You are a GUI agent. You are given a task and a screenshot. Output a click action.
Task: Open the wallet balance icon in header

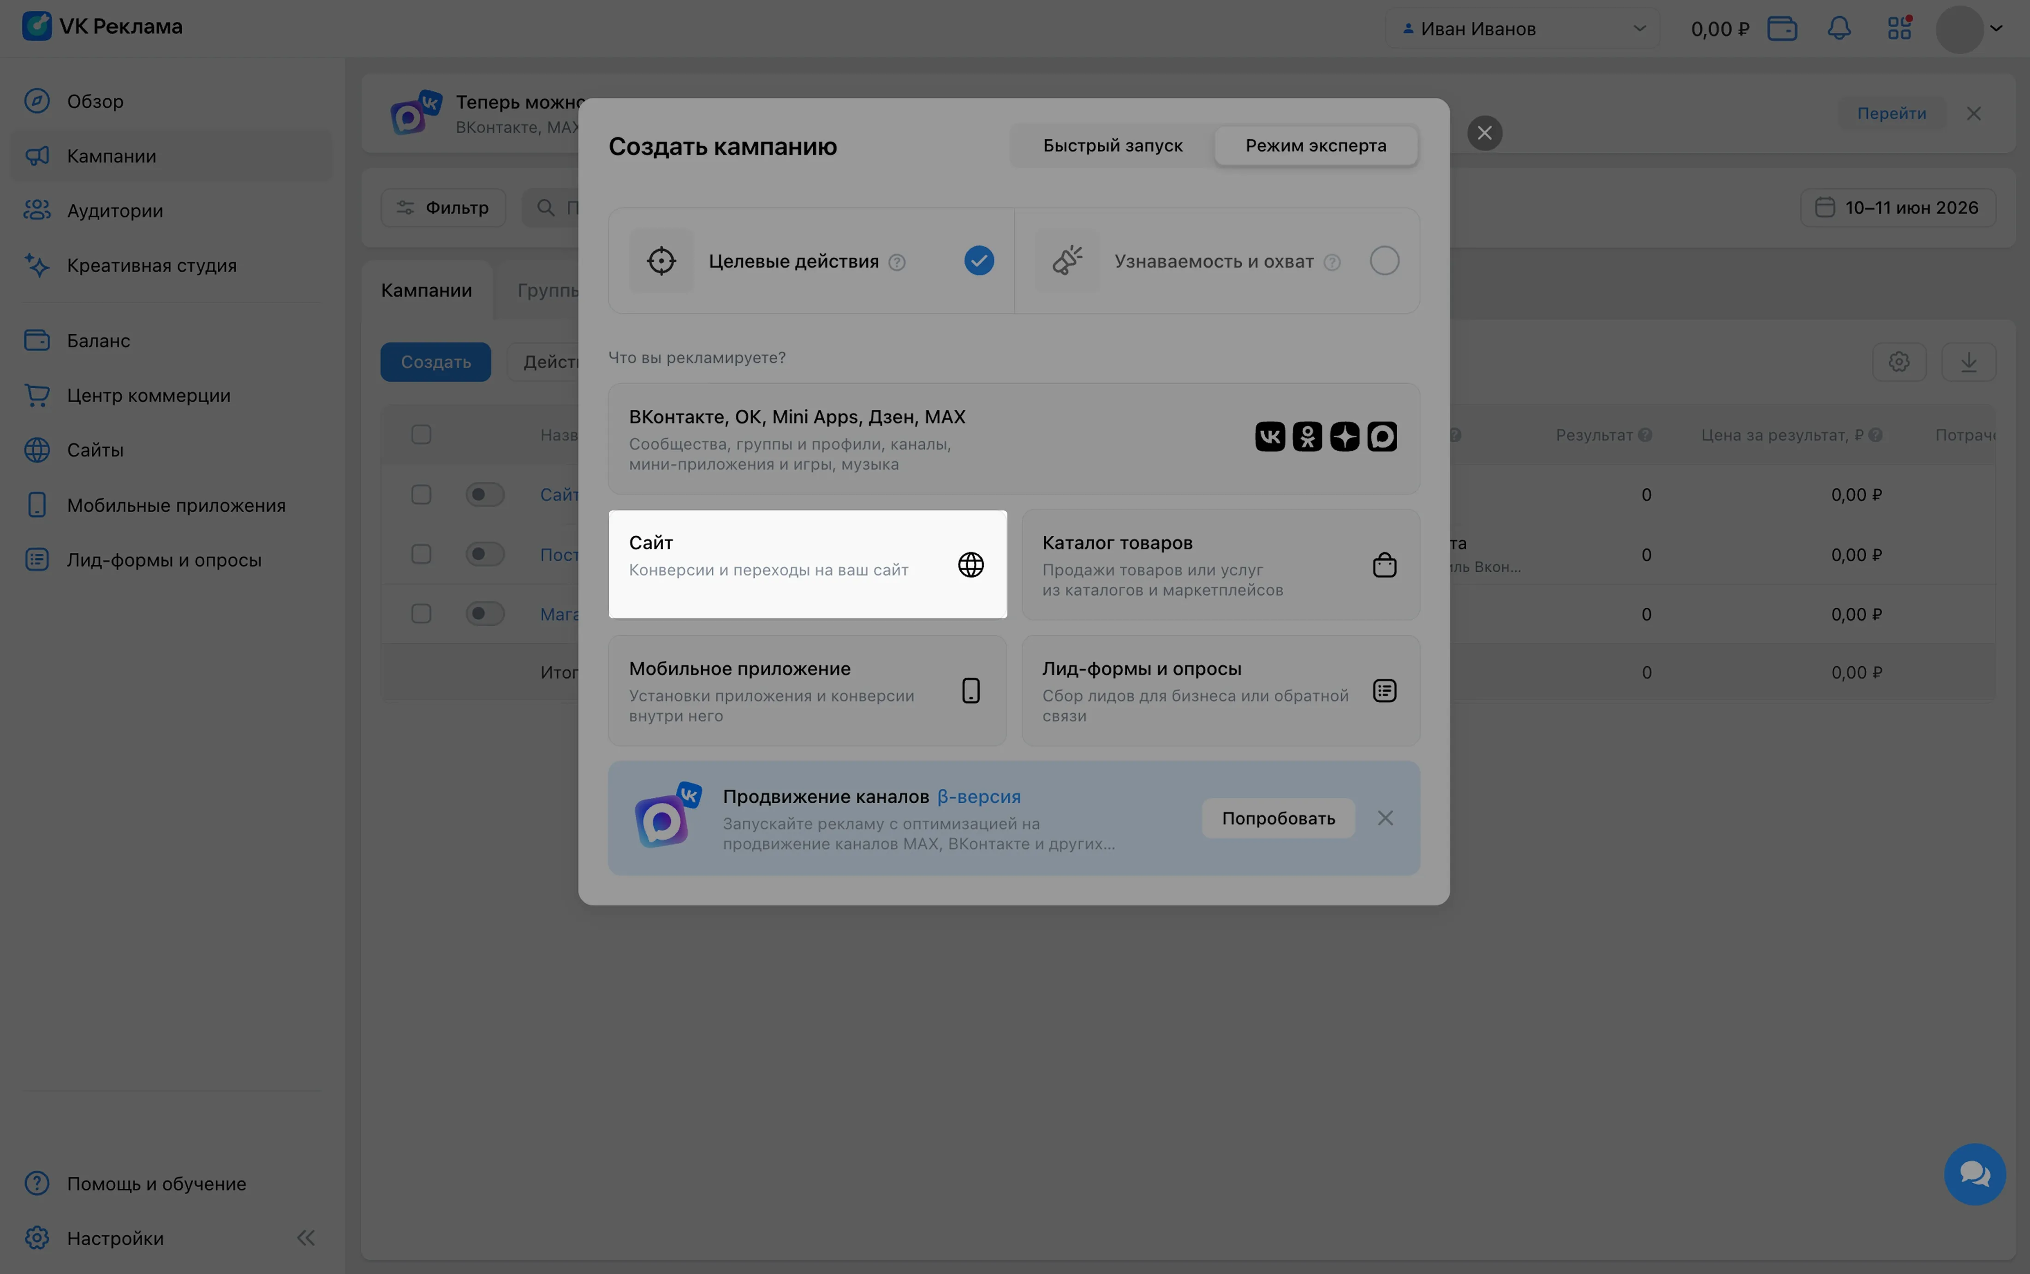[x=1781, y=29]
